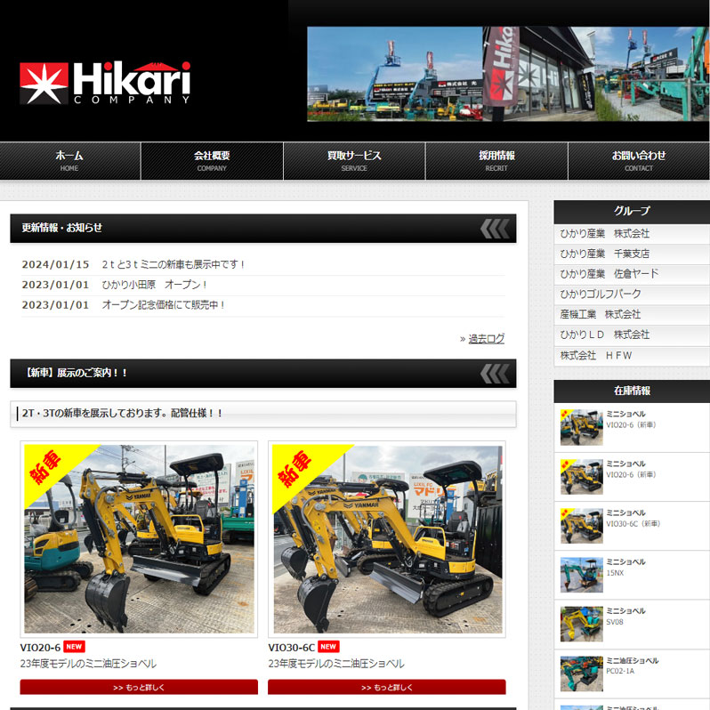This screenshot has width=710, height=710.
Task: Open VIO30-6C（新車） stock thumbnail
Action: pos(582,526)
